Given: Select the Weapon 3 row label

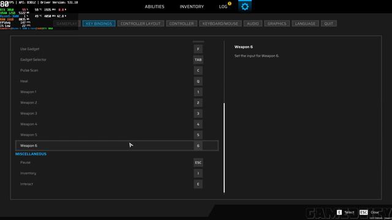Looking at the screenshot, I should (x=29, y=114).
